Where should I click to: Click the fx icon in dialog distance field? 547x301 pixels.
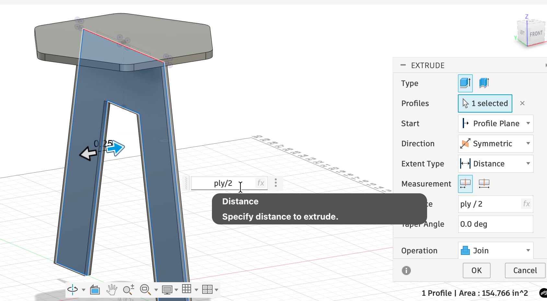coord(526,204)
